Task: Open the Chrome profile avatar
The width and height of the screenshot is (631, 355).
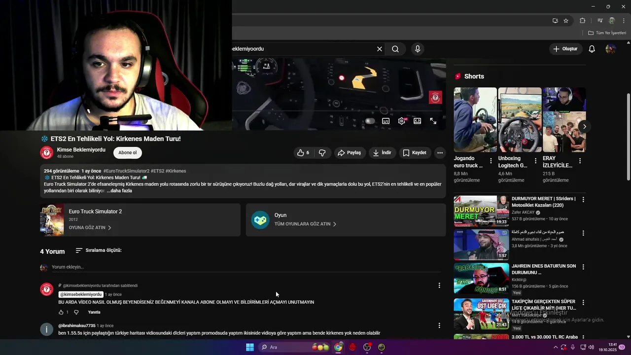Action: [612, 21]
